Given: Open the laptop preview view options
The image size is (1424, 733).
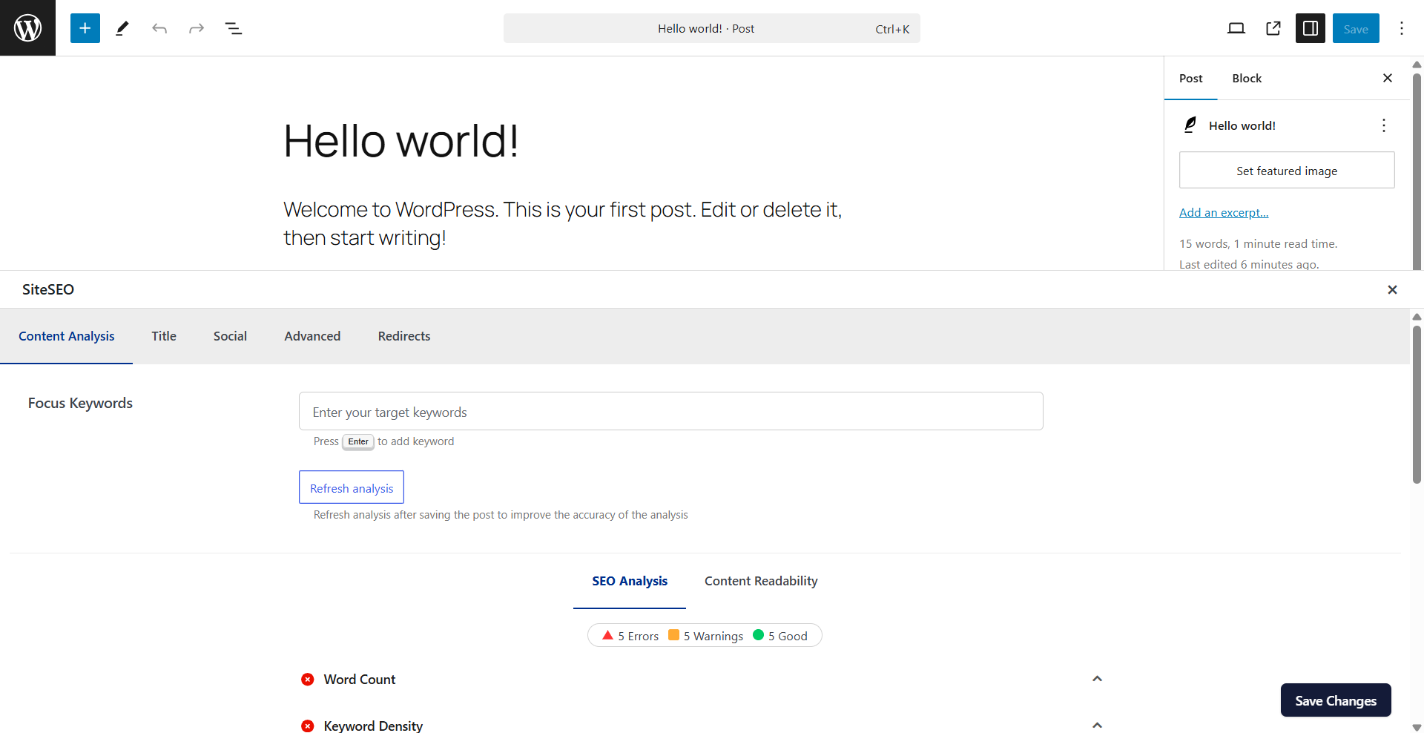Looking at the screenshot, I should (x=1236, y=28).
